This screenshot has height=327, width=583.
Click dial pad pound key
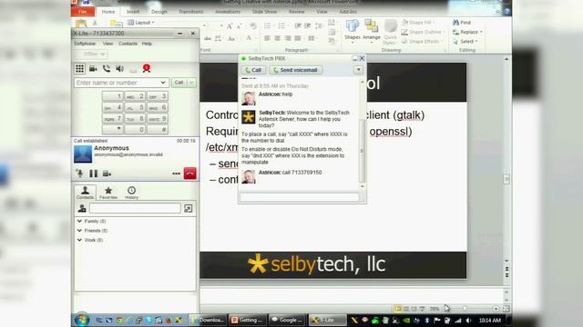click(158, 129)
